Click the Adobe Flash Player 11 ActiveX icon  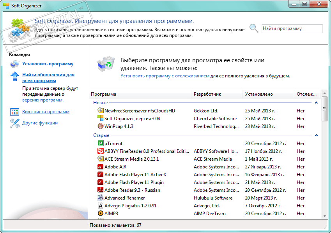point(100,174)
